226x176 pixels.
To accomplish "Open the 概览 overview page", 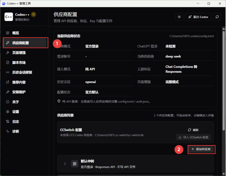I will 25,33.
